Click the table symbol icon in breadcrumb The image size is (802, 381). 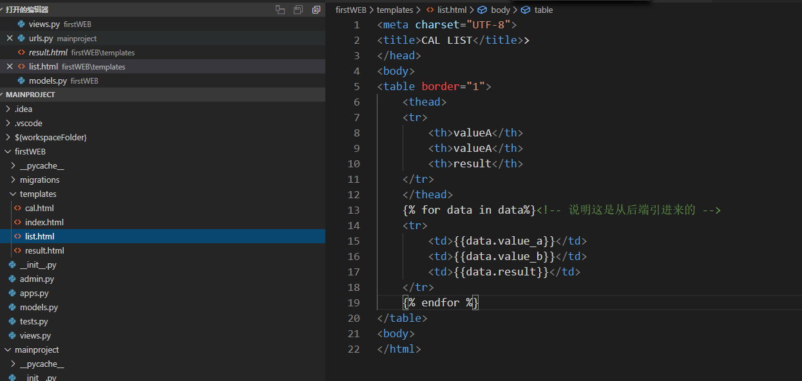[526, 10]
